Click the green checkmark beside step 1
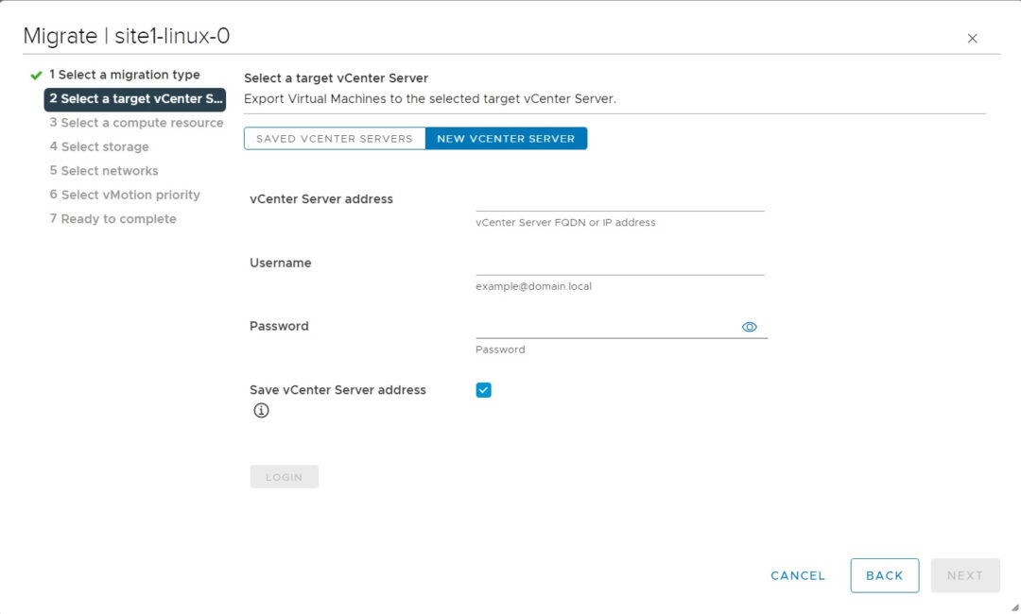 click(34, 74)
